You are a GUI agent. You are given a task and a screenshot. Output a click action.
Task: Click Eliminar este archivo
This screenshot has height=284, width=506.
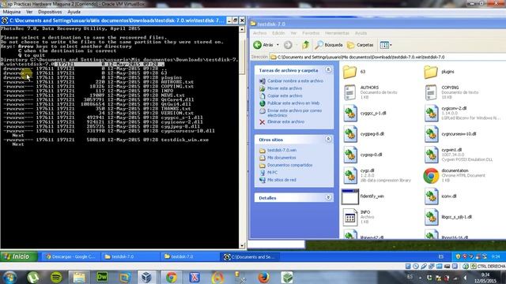click(285, 121)
